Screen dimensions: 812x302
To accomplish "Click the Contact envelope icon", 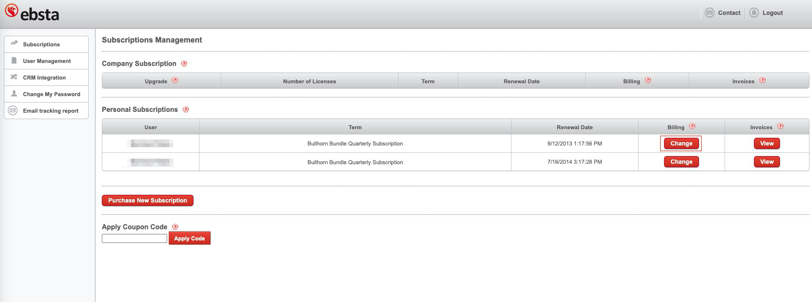I will (709, 13).
